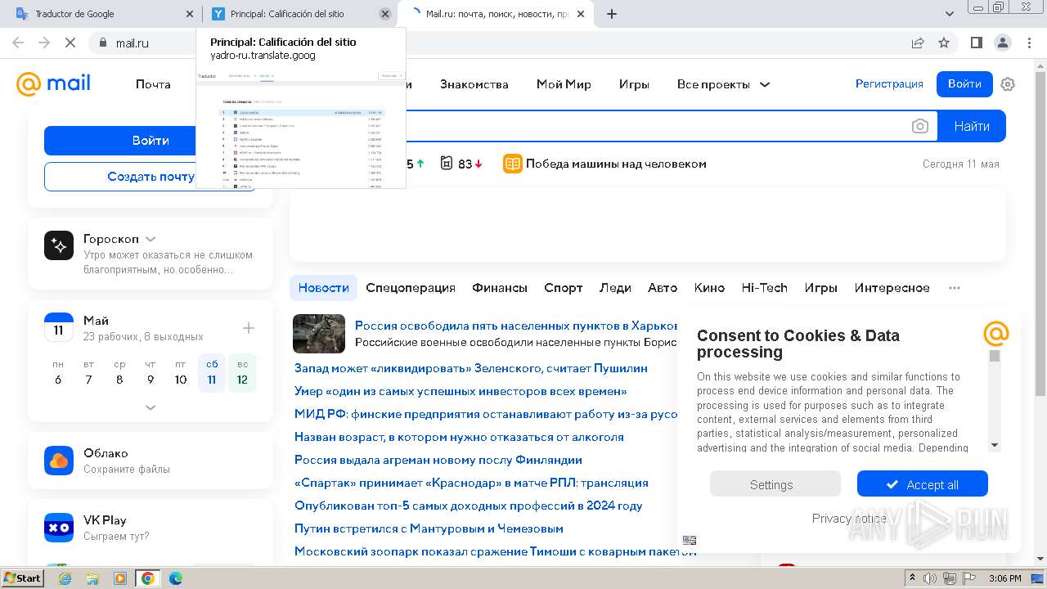Open Почта in top navigation
The width and height of the screenshot is (1047, 589).
(153, 84)
